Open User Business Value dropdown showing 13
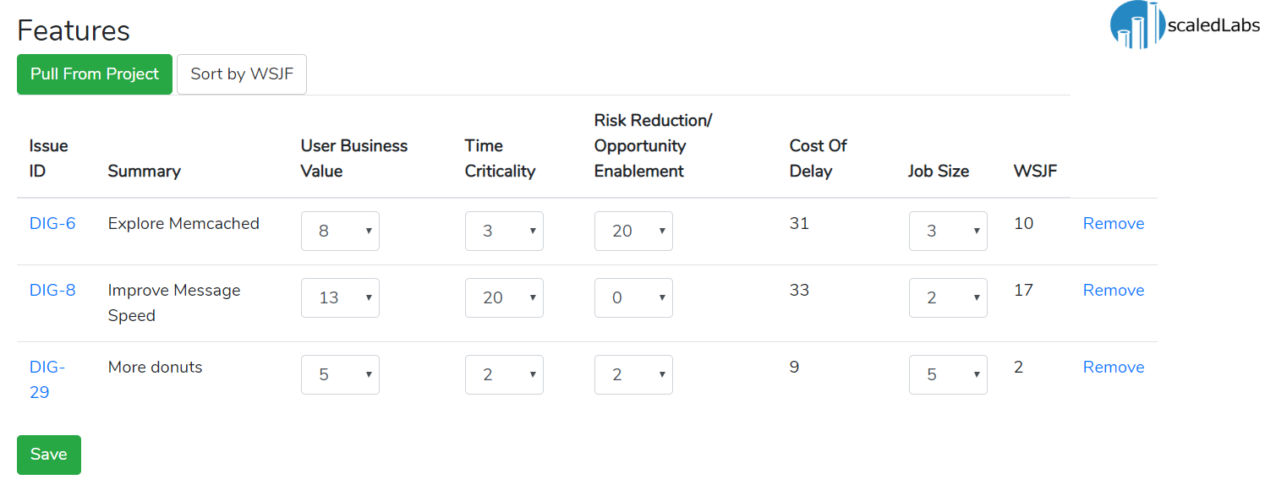 click(x=340, y=297)
